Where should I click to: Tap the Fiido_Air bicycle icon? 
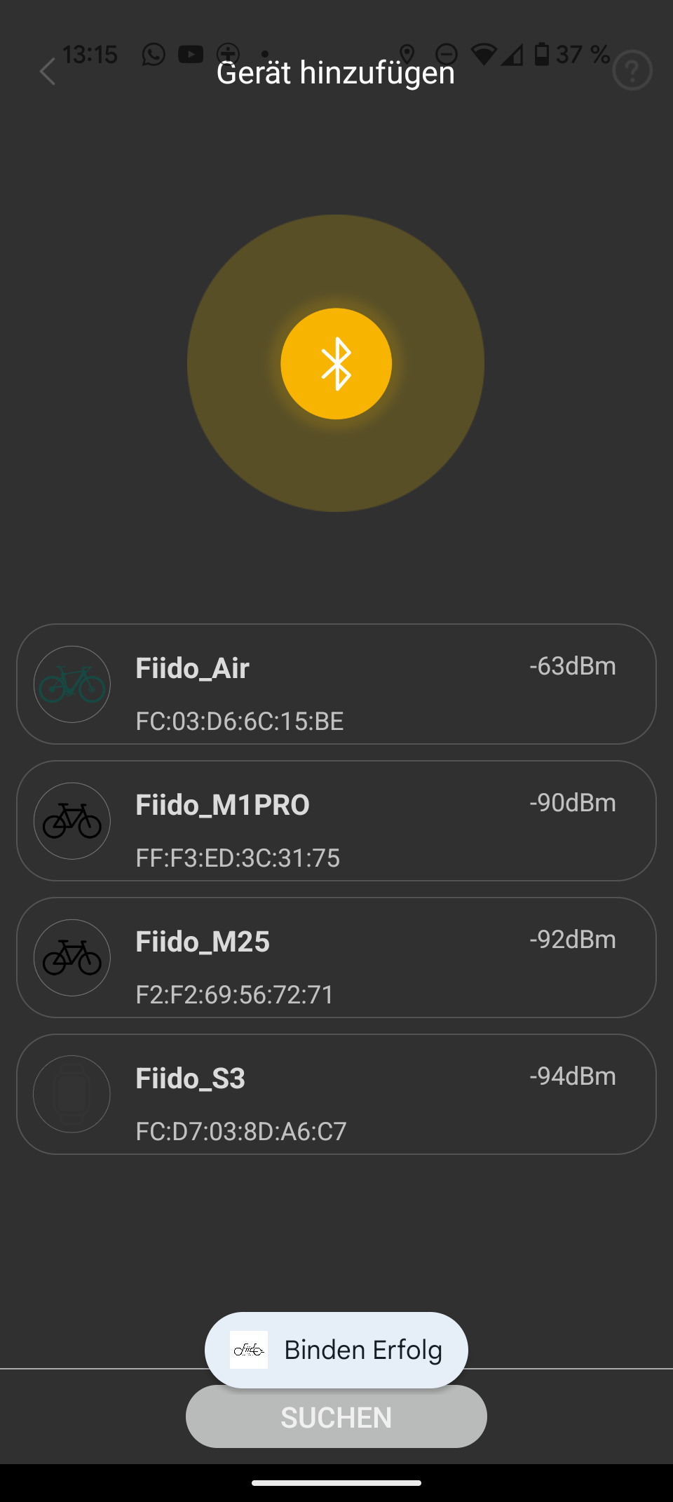click(72, 684)
